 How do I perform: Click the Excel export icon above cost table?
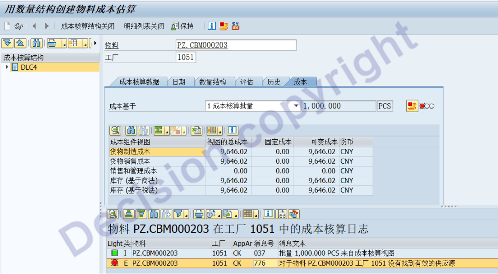click(197, 131)
